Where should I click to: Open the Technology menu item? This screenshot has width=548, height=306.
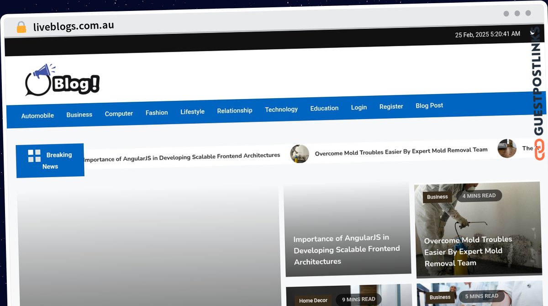click(281, 109)
